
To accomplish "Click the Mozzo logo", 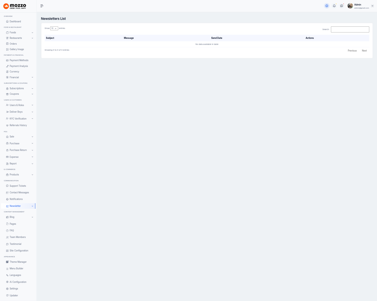I will 15,6.
